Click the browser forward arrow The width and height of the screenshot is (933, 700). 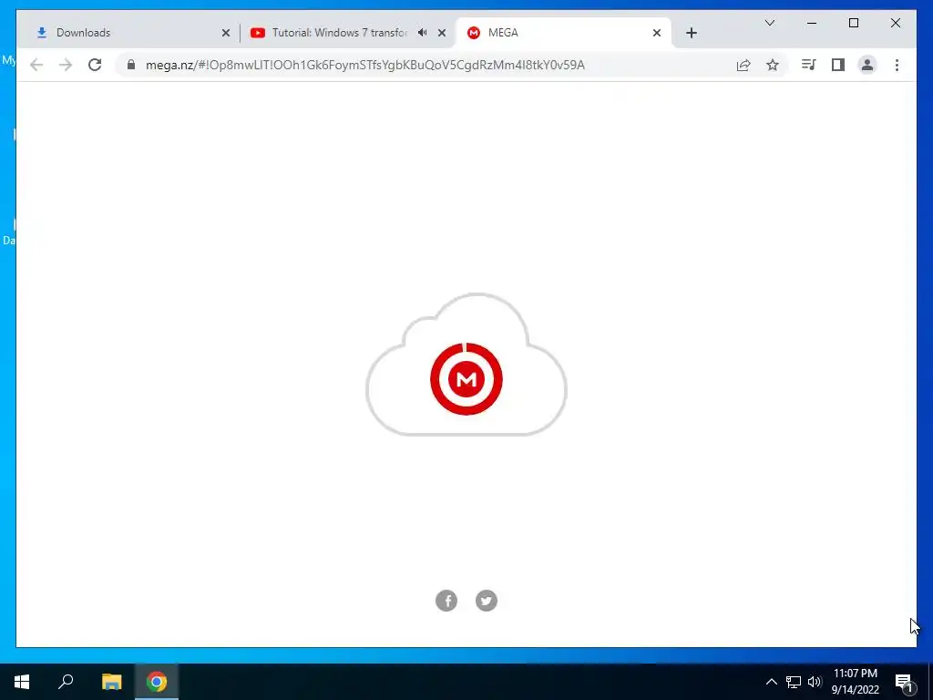[66, 65]
